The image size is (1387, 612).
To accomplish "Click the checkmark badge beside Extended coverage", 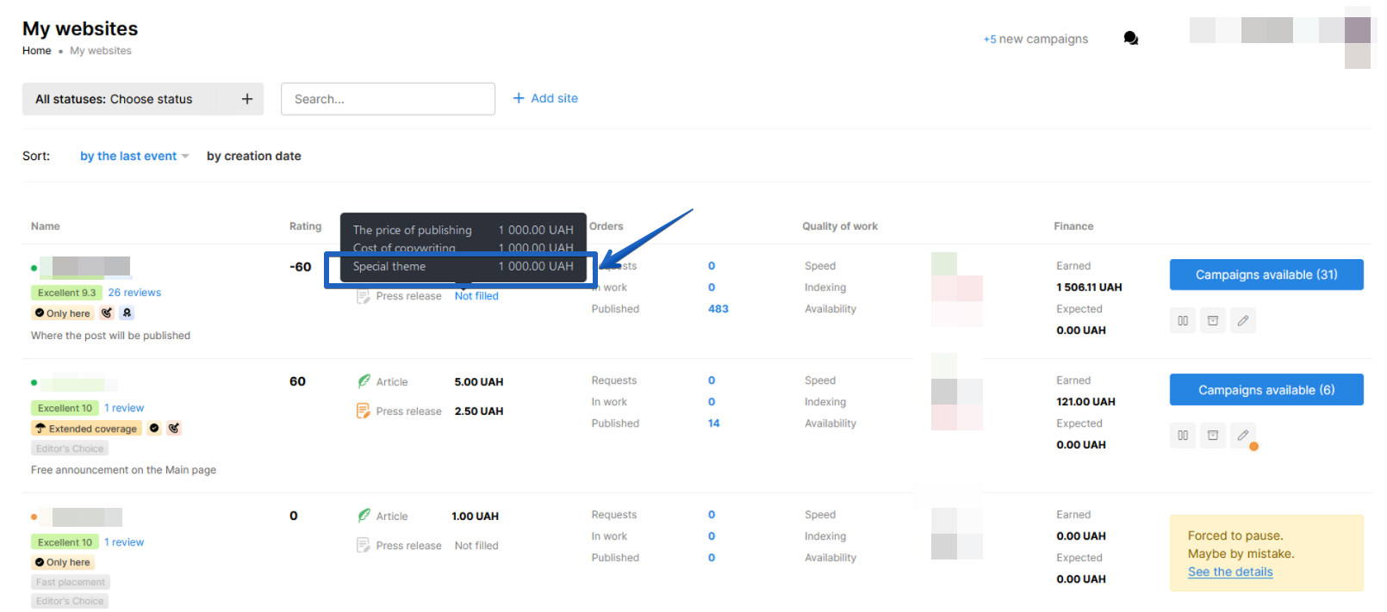I will 154,428.
